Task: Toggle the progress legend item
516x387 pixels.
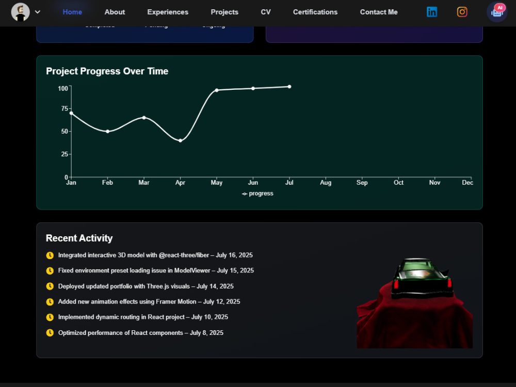Action: point(257,193)
